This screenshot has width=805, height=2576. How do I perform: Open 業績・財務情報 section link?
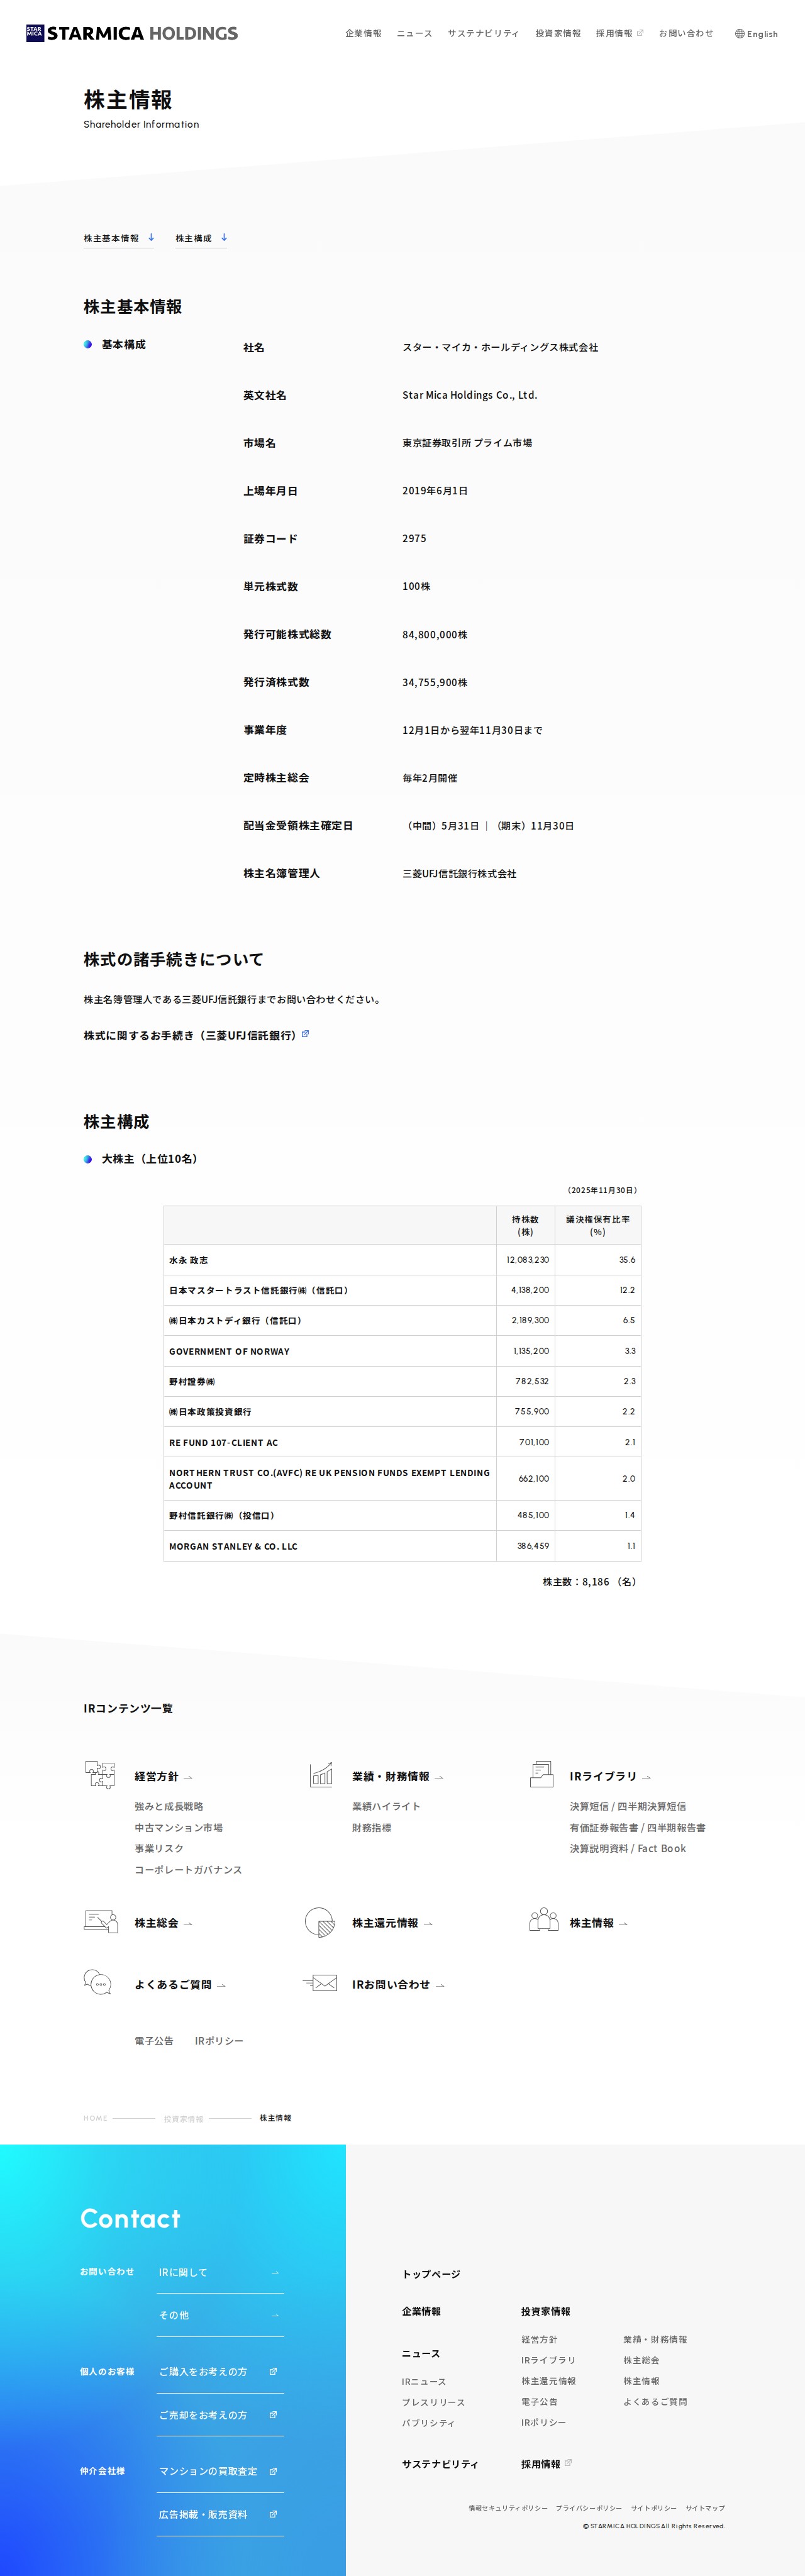397,1776
